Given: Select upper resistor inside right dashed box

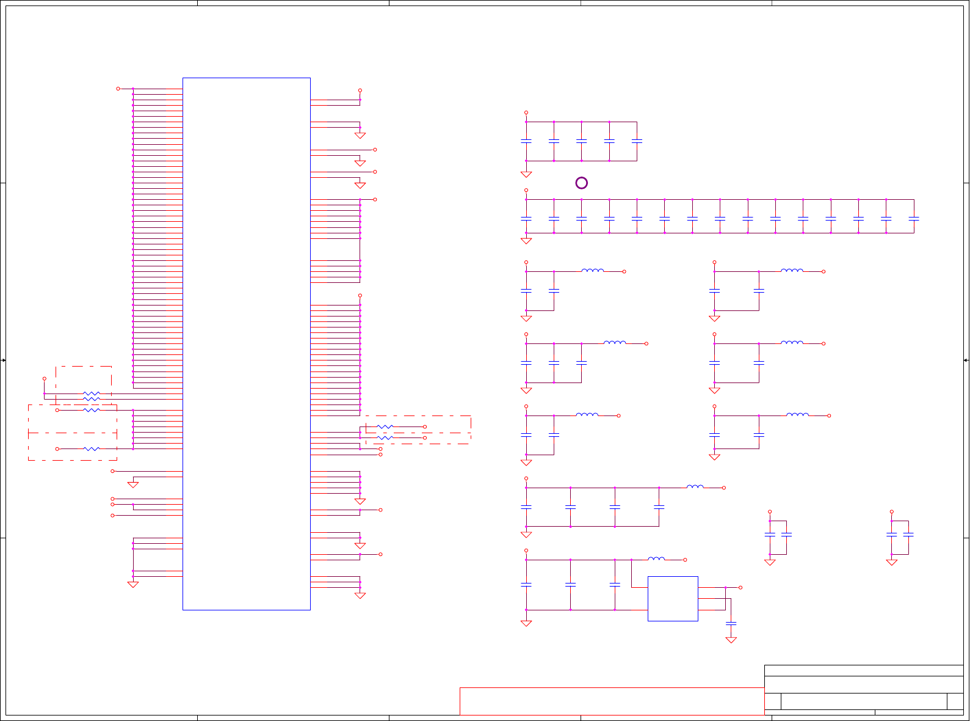Looking at the screenshot, I should pyautogui.click(x=385, y=426).
